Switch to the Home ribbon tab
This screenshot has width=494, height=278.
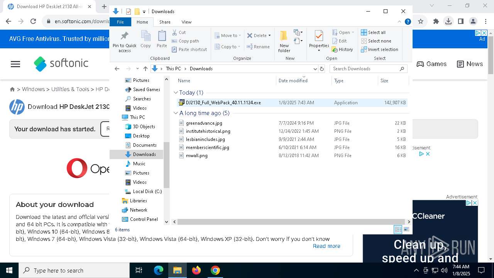[x=142, y=22]
